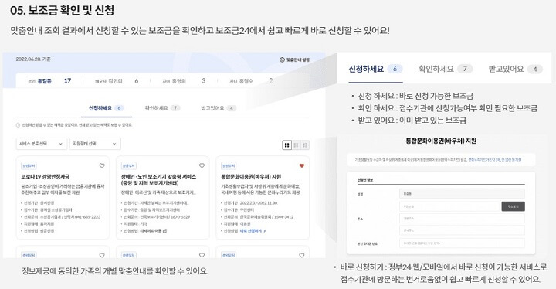Switch to the last compact view icon
Image resolution: width=556 pixels, height=289 pixels.
[304, 144]
